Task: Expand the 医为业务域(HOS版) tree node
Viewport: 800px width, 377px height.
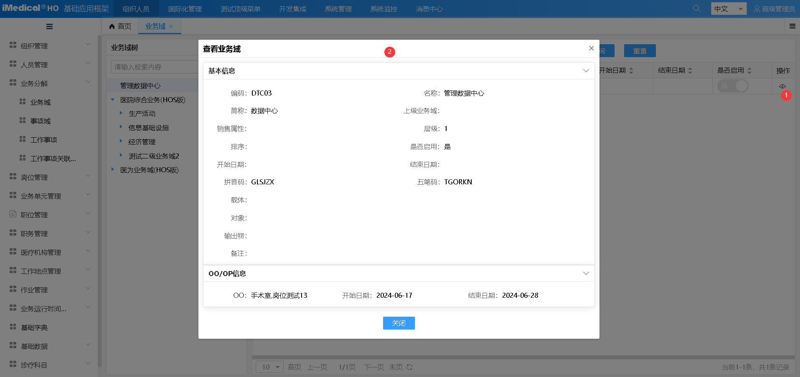Action: point(112,169)
